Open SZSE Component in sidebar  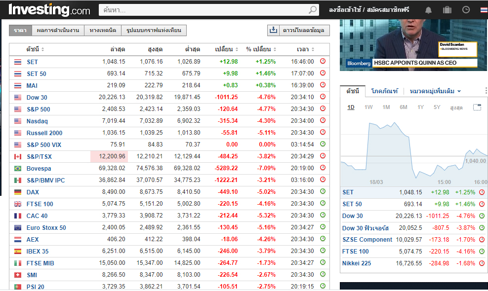(x=367, y=239)
